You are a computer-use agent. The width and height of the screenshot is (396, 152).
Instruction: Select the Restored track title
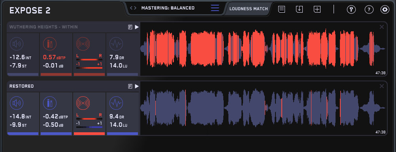click(x=21, y=86)
